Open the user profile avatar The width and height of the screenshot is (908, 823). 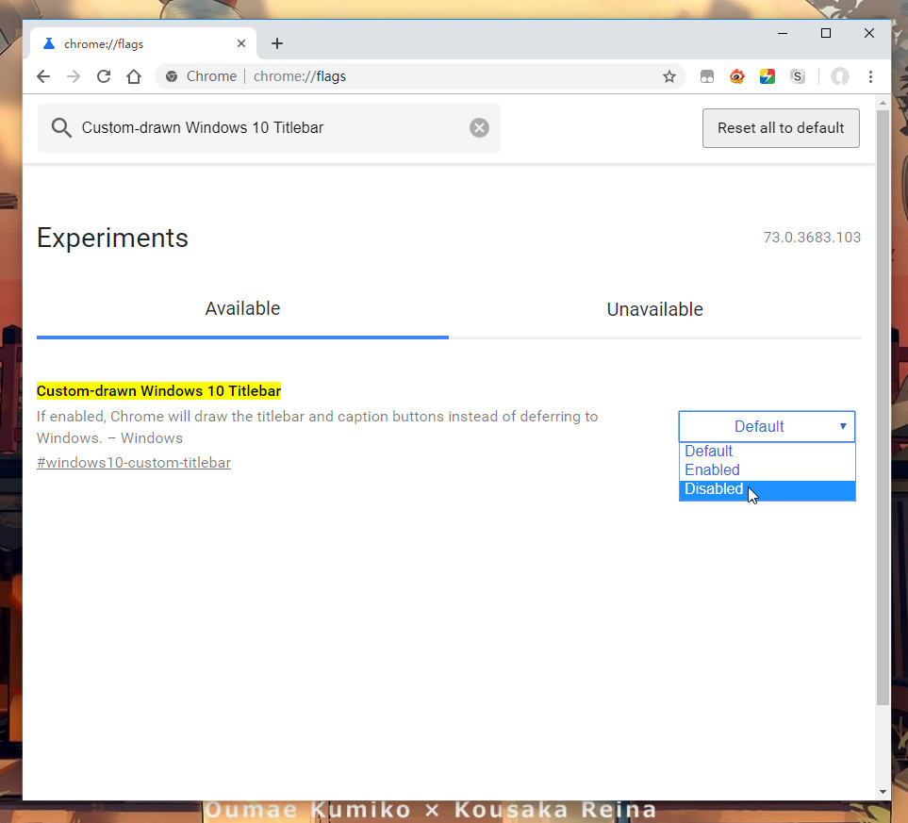tap(840, 76)
